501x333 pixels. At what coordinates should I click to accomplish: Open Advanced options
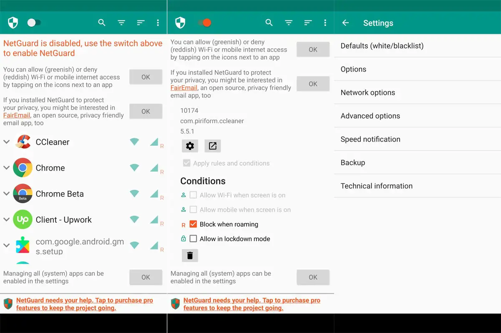tap(418, 116)
